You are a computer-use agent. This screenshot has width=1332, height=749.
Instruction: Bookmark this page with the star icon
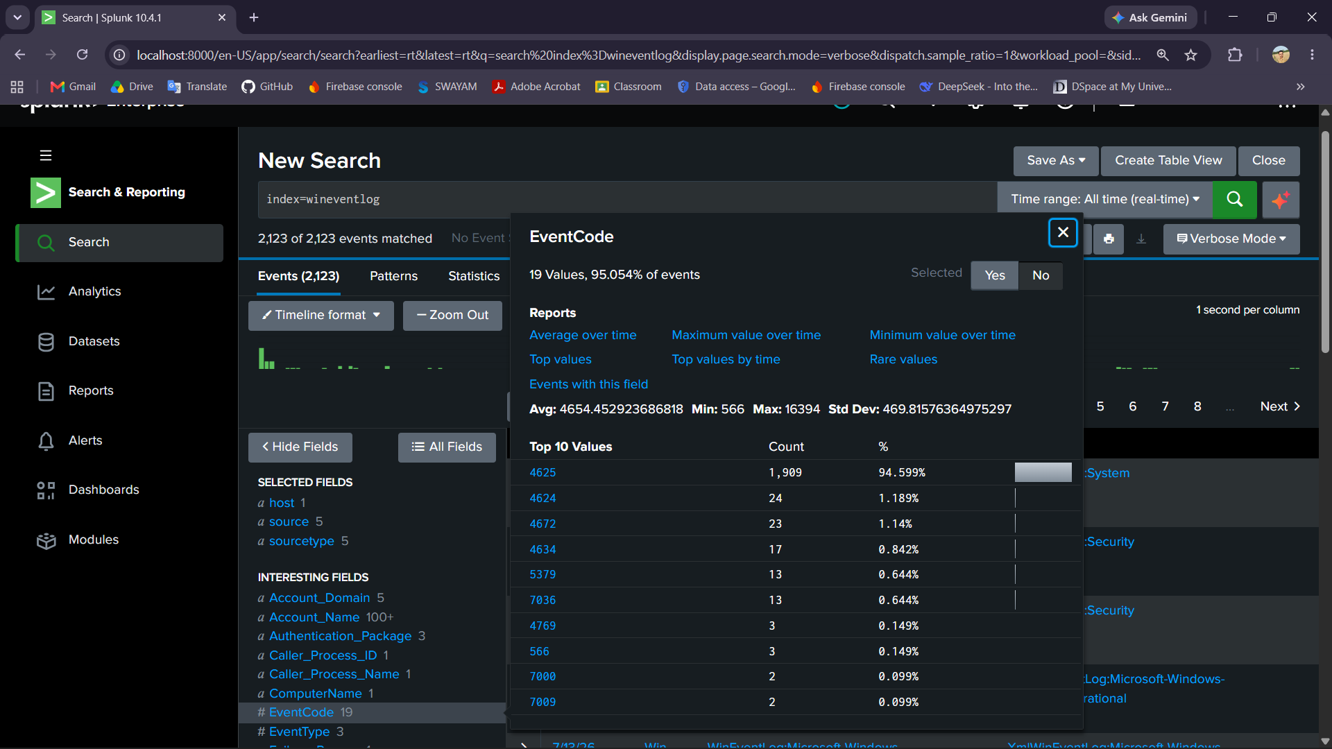coord(1190,55)
